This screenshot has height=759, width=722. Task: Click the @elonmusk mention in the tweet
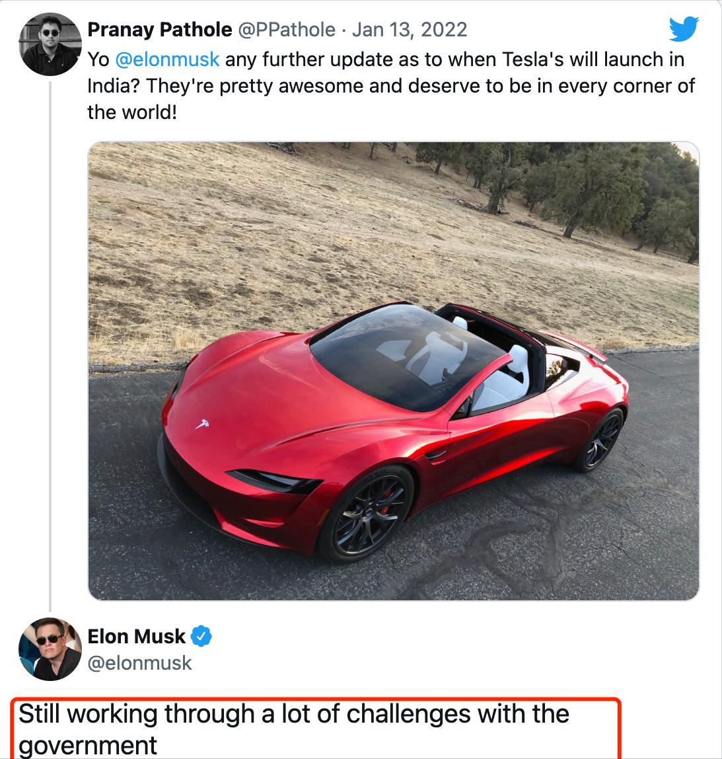167,60
